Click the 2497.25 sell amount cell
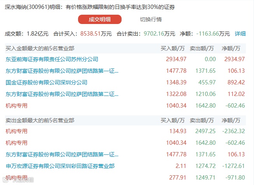This screenshot has width=254, height=185. (205, 131)
